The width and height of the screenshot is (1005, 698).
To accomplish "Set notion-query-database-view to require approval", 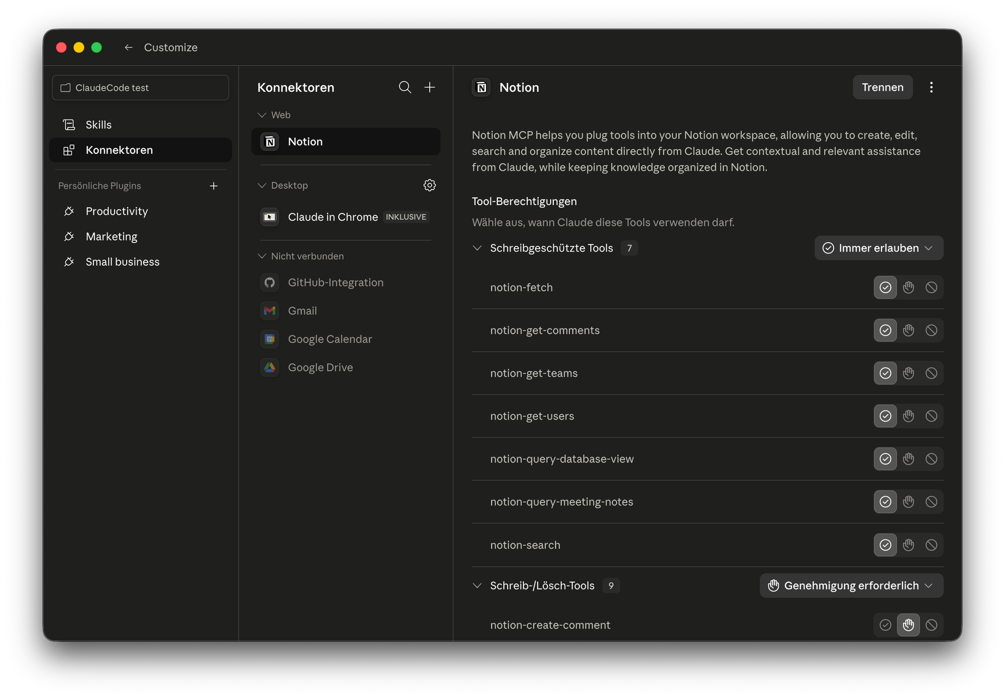I will [x=909, y=458].
